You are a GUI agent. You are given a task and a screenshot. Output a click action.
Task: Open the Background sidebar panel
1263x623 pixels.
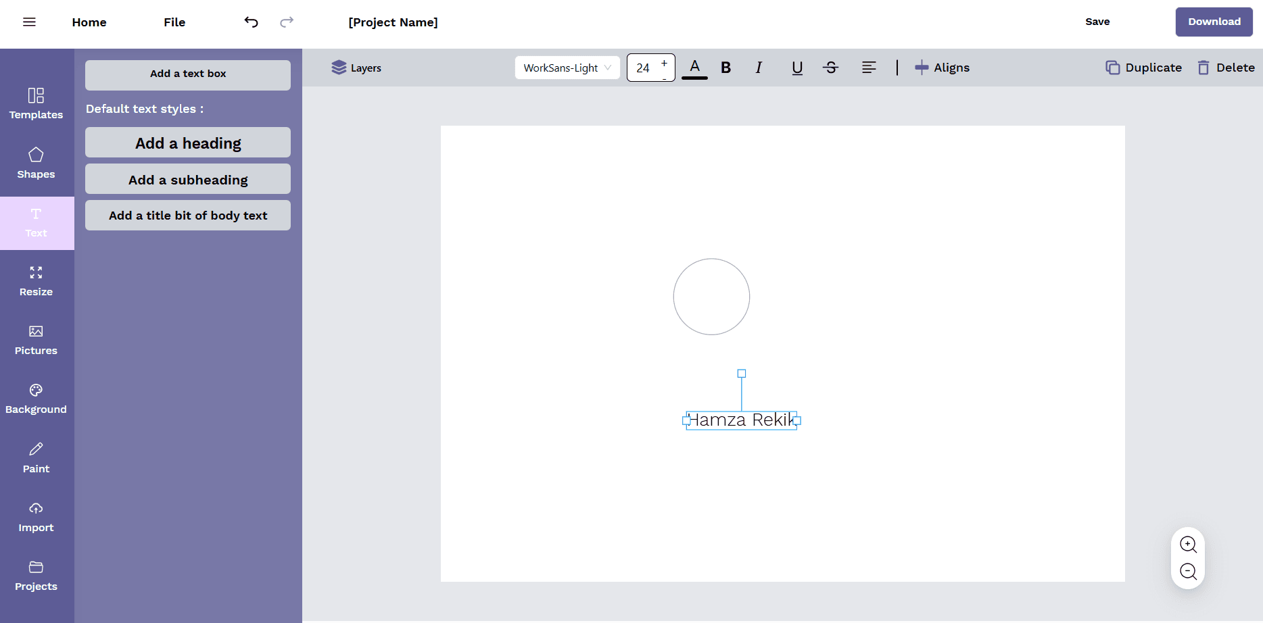click(37, 399)
